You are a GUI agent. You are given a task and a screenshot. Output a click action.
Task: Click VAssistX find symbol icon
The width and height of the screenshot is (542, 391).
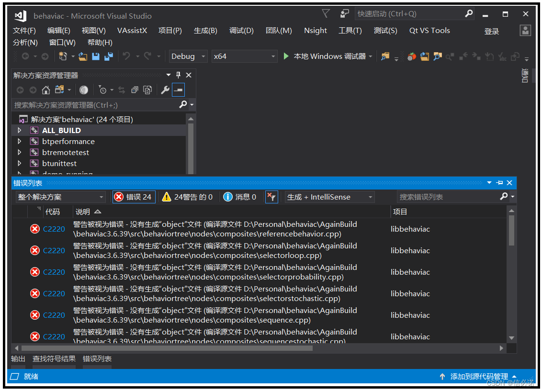tap(438, 56)
